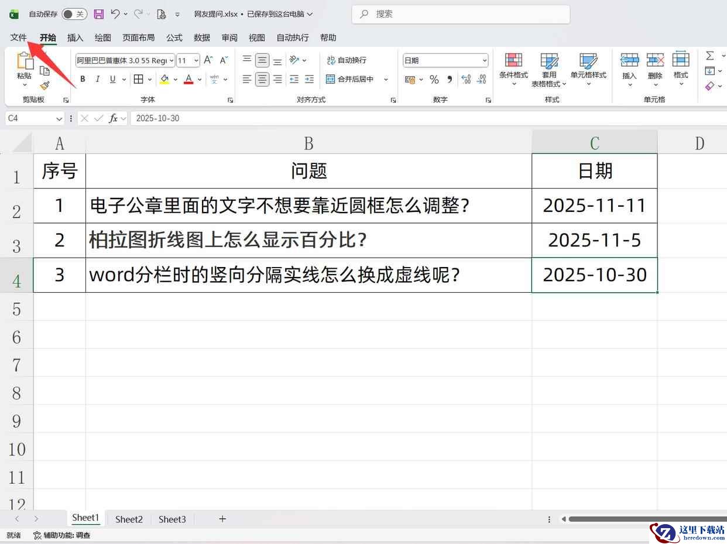Screen dimensions: 727x544
Task: Click the increase indent icon
Action: (x=309, y=79)
